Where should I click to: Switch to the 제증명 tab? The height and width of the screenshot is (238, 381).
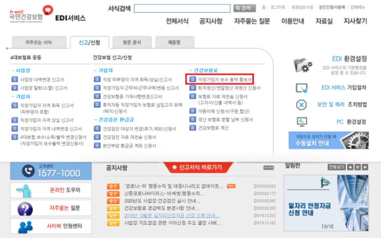(174, 42)
